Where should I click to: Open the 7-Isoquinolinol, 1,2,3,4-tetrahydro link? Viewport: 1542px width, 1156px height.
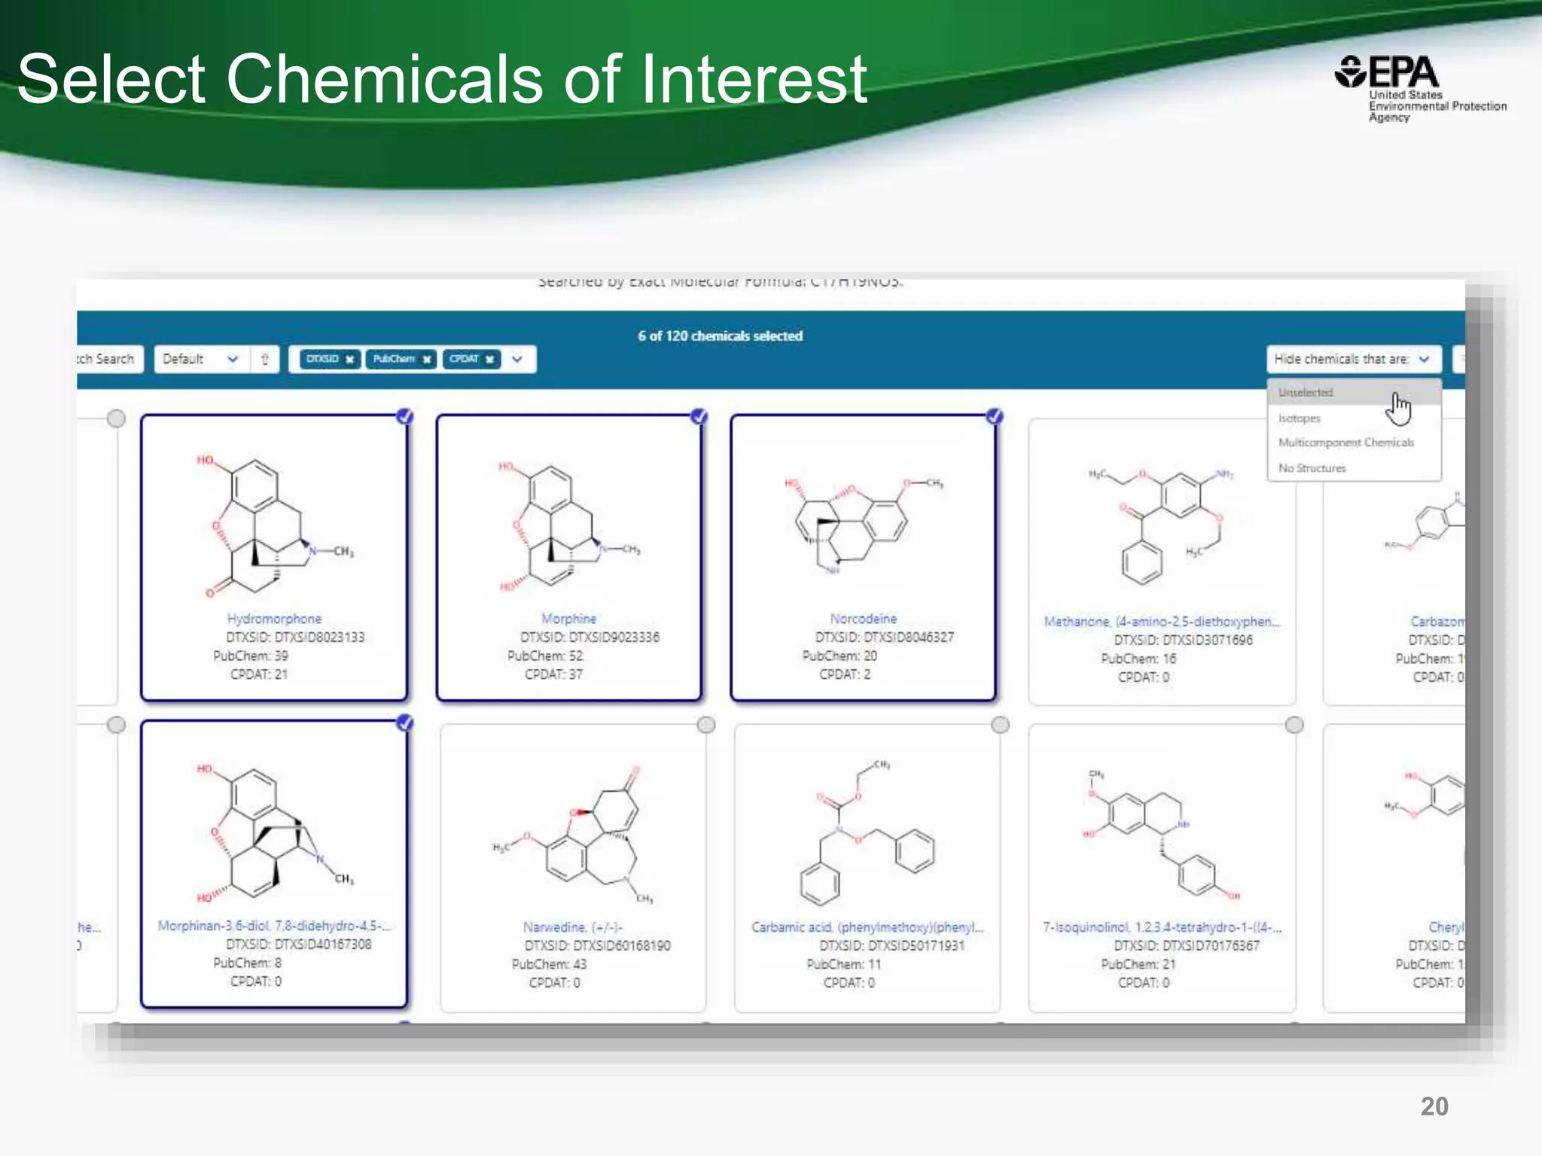tap(1162, 927)
